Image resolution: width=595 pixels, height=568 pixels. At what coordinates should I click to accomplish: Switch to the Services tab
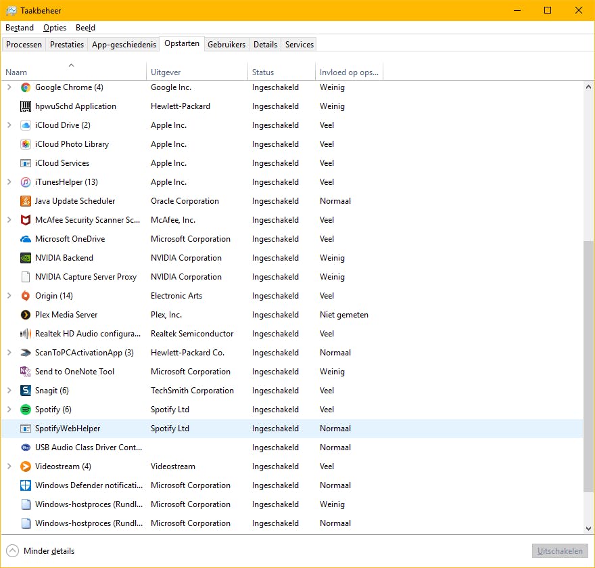click(x=300, y=45)
